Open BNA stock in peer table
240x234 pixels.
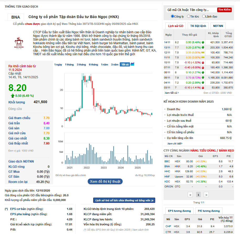coord(167,166)
